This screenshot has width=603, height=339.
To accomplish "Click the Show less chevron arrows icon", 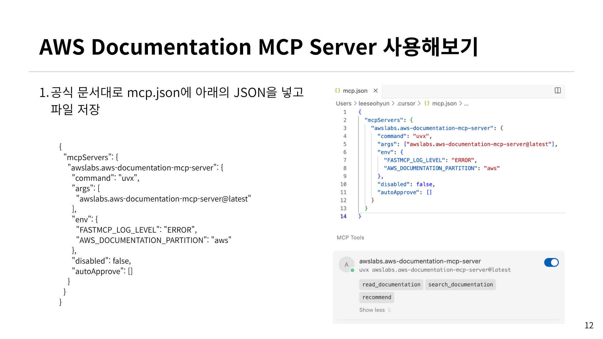I will pos(389,310).
